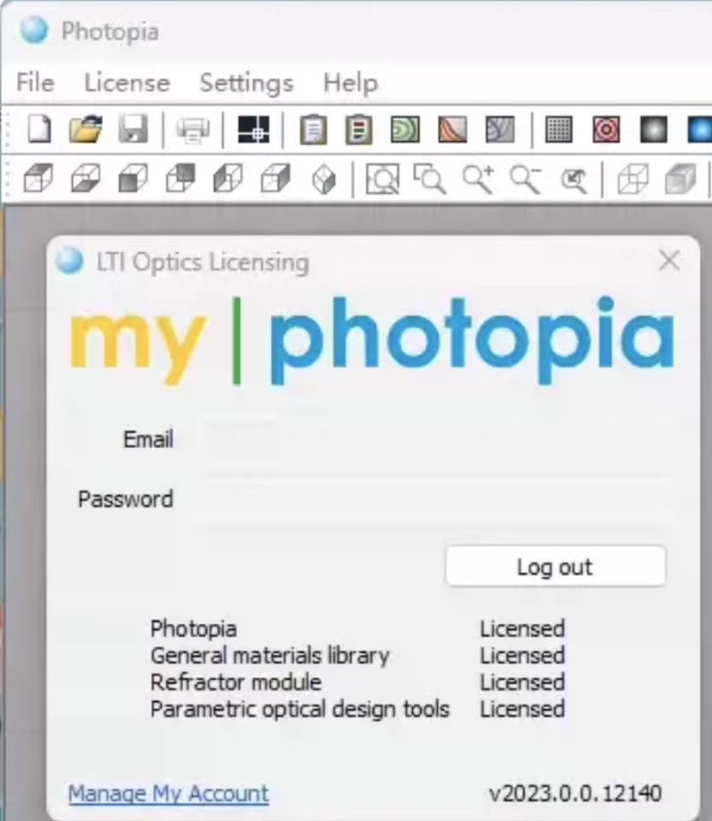Click the my | photopia logo
Screen dimensions: 712x821
click(372, 341)
